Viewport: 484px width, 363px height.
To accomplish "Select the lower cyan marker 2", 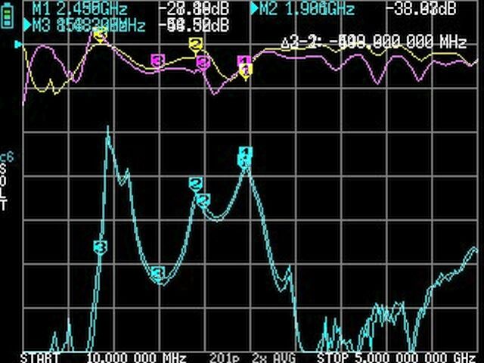I will click(x=203, y=200).
